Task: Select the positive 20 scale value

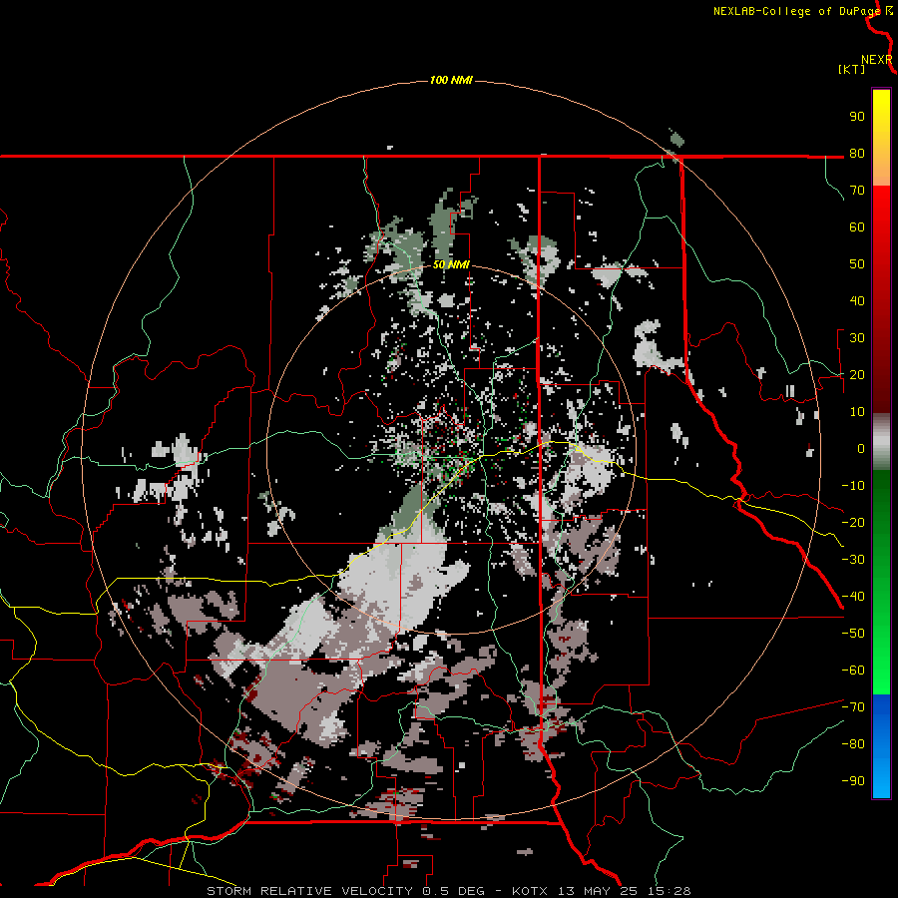Action: (857, 374)
